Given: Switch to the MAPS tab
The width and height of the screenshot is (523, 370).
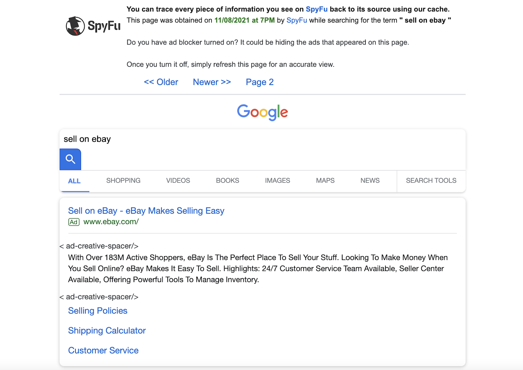Looking at the screenshot, I should pyautogui.click(x=325, y=181).
